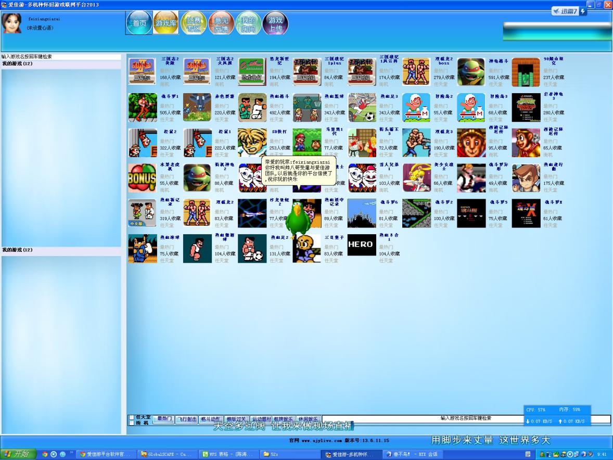Open the 赤色要塞 jeep game icon
The width and height of the screenshot is (613, 460).
click(x=197, y=107)
